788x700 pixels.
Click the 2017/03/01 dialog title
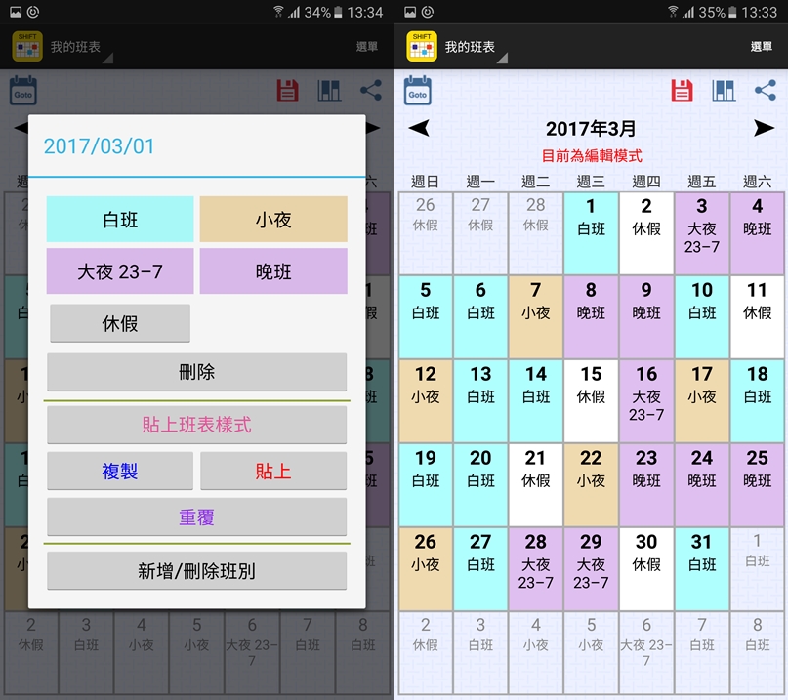coord(99,146)
